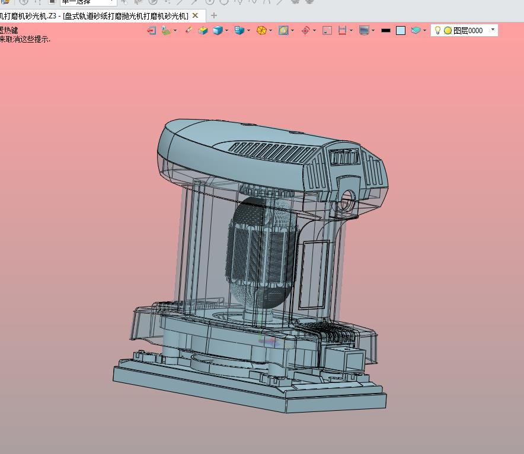The height and width of the screenshot is (454, 524).
Task: Close the 打磨机砂光机 document tab
Action: 196,16
